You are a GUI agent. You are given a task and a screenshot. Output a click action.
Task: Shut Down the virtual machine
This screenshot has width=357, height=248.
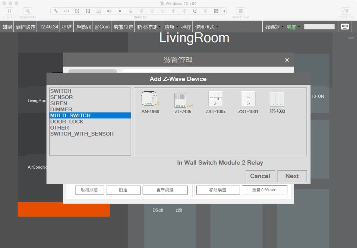[240, 11]
